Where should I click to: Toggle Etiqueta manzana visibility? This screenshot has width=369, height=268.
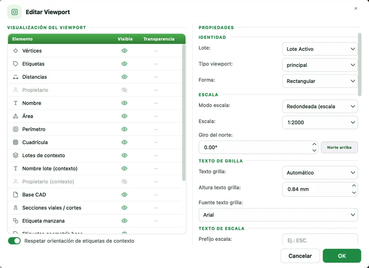124,221
